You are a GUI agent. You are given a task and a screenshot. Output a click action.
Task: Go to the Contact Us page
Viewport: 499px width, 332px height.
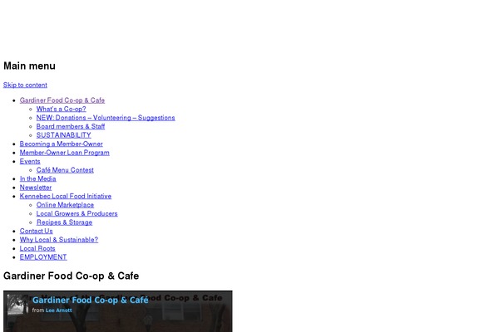[x=37, y=231]
